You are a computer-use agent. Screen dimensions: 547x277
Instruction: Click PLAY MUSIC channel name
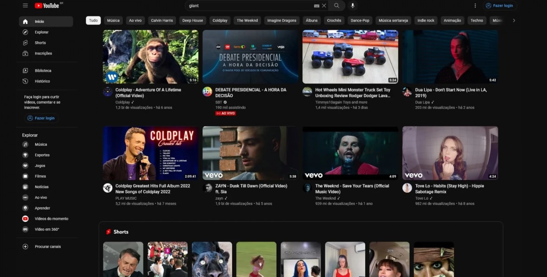[x=126, y=198]
